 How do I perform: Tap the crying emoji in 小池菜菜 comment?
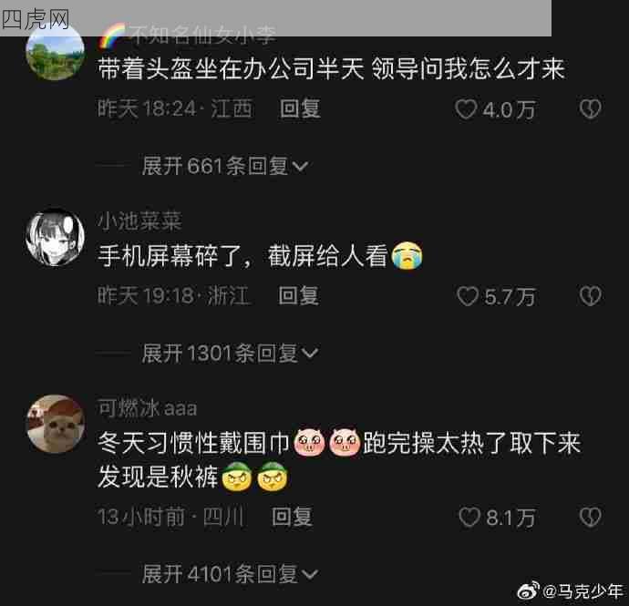(407, 255)
